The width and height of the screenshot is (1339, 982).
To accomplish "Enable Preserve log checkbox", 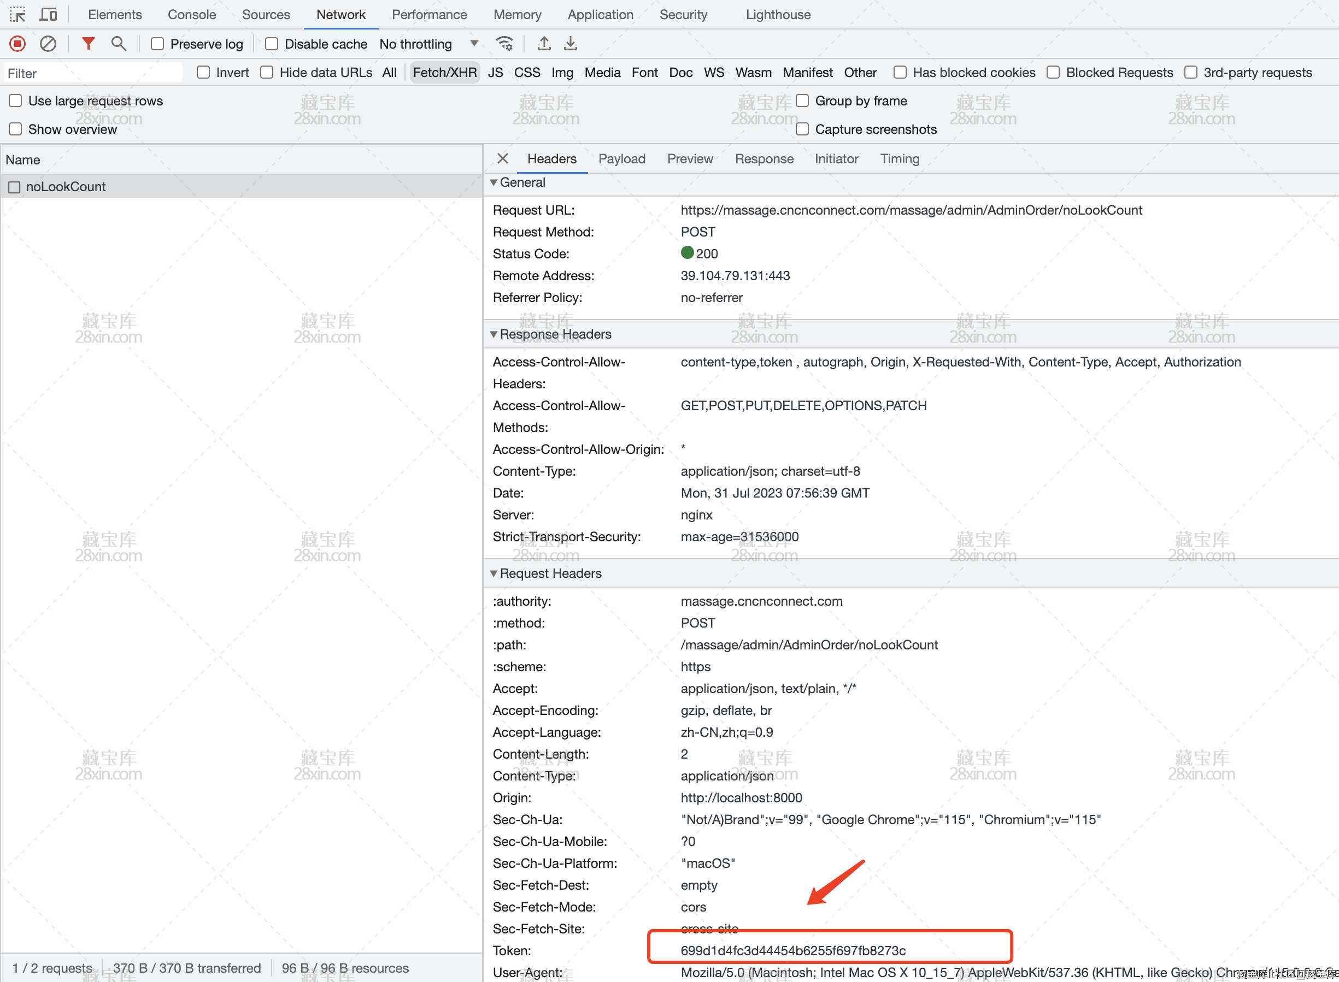I will pyautogui.click(x=157, y=44).
